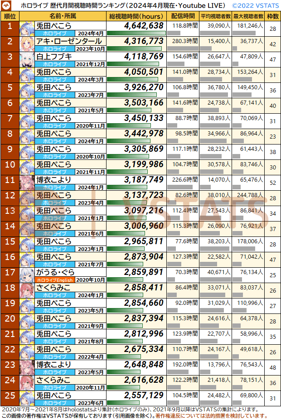Click the 280.3時間 stream time
The height and width of the screenshot is (419, 281).
point(185,41)
